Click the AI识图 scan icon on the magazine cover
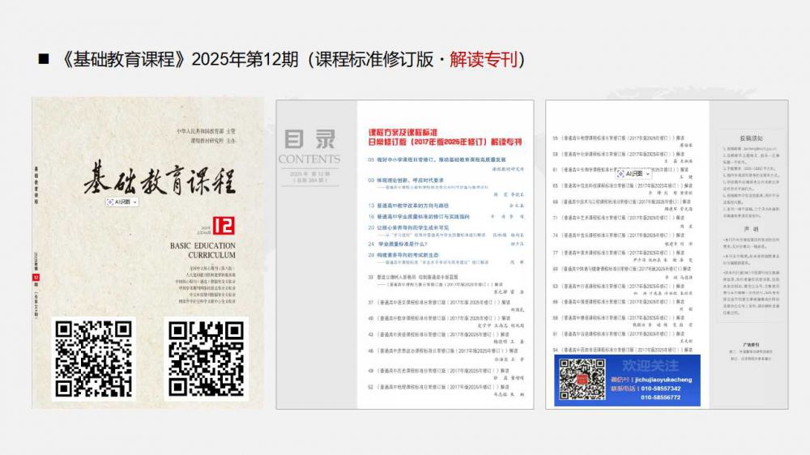Viewport: 810px width, 455px height. pos(112,200)
